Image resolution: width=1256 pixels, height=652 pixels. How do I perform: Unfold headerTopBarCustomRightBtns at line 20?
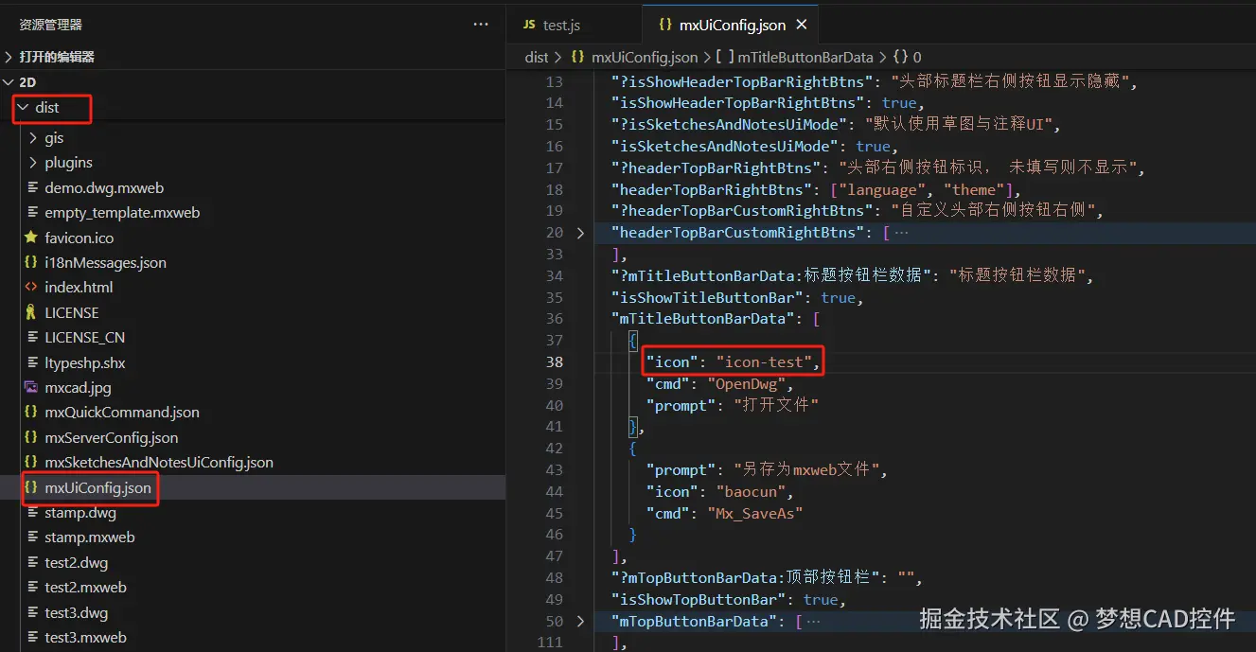pyautogui.click(x=580, y=233)
